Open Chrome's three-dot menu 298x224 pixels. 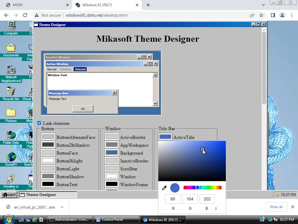tap(292, 15)
